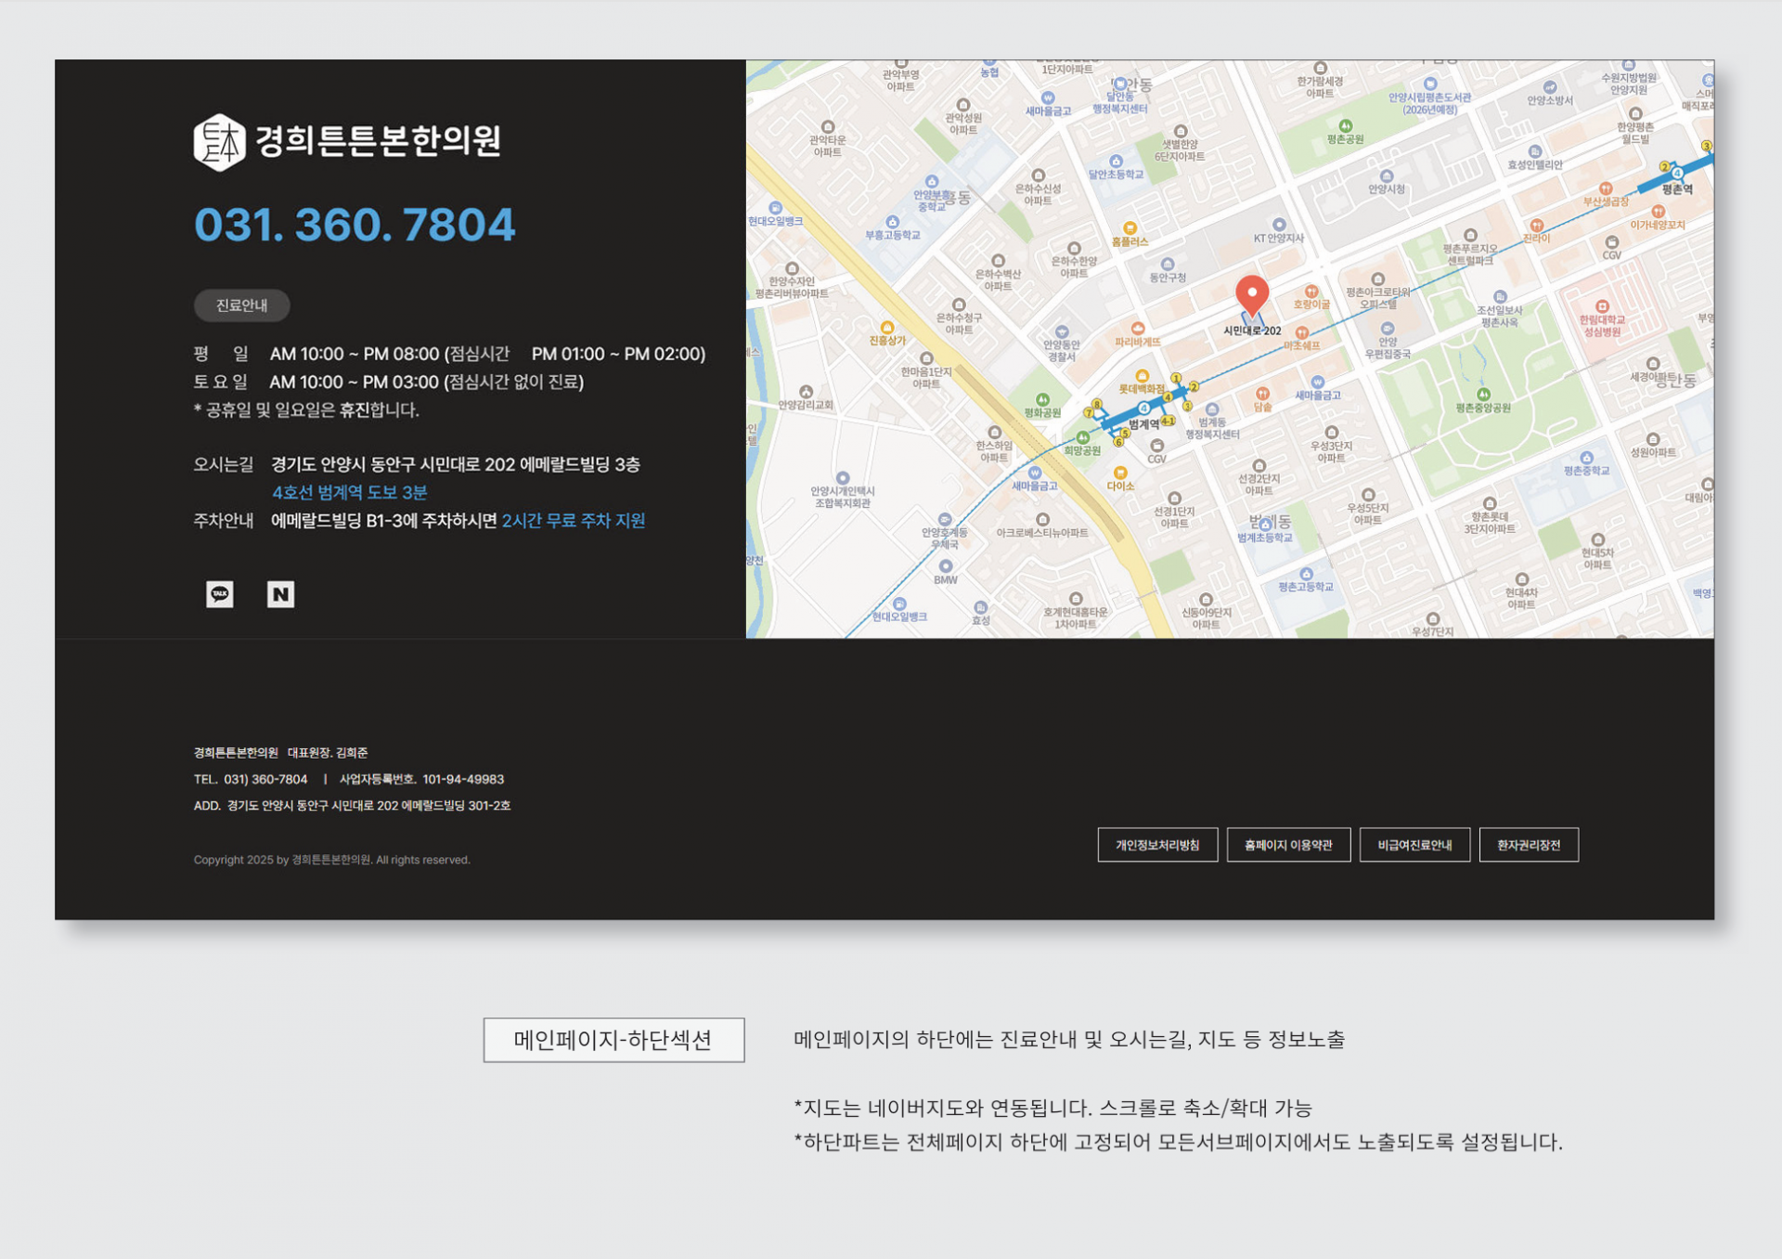Select the 범계역 subway station marker
The width and height of the screenshot is (1782, 1259).
tap(1143, 409)
